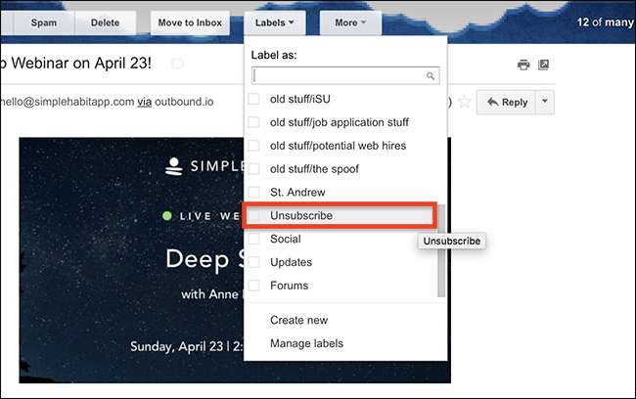Expand reply options arrow next to Reply
The width and height of the screenshot is (636, 399).
coord(545,102)
